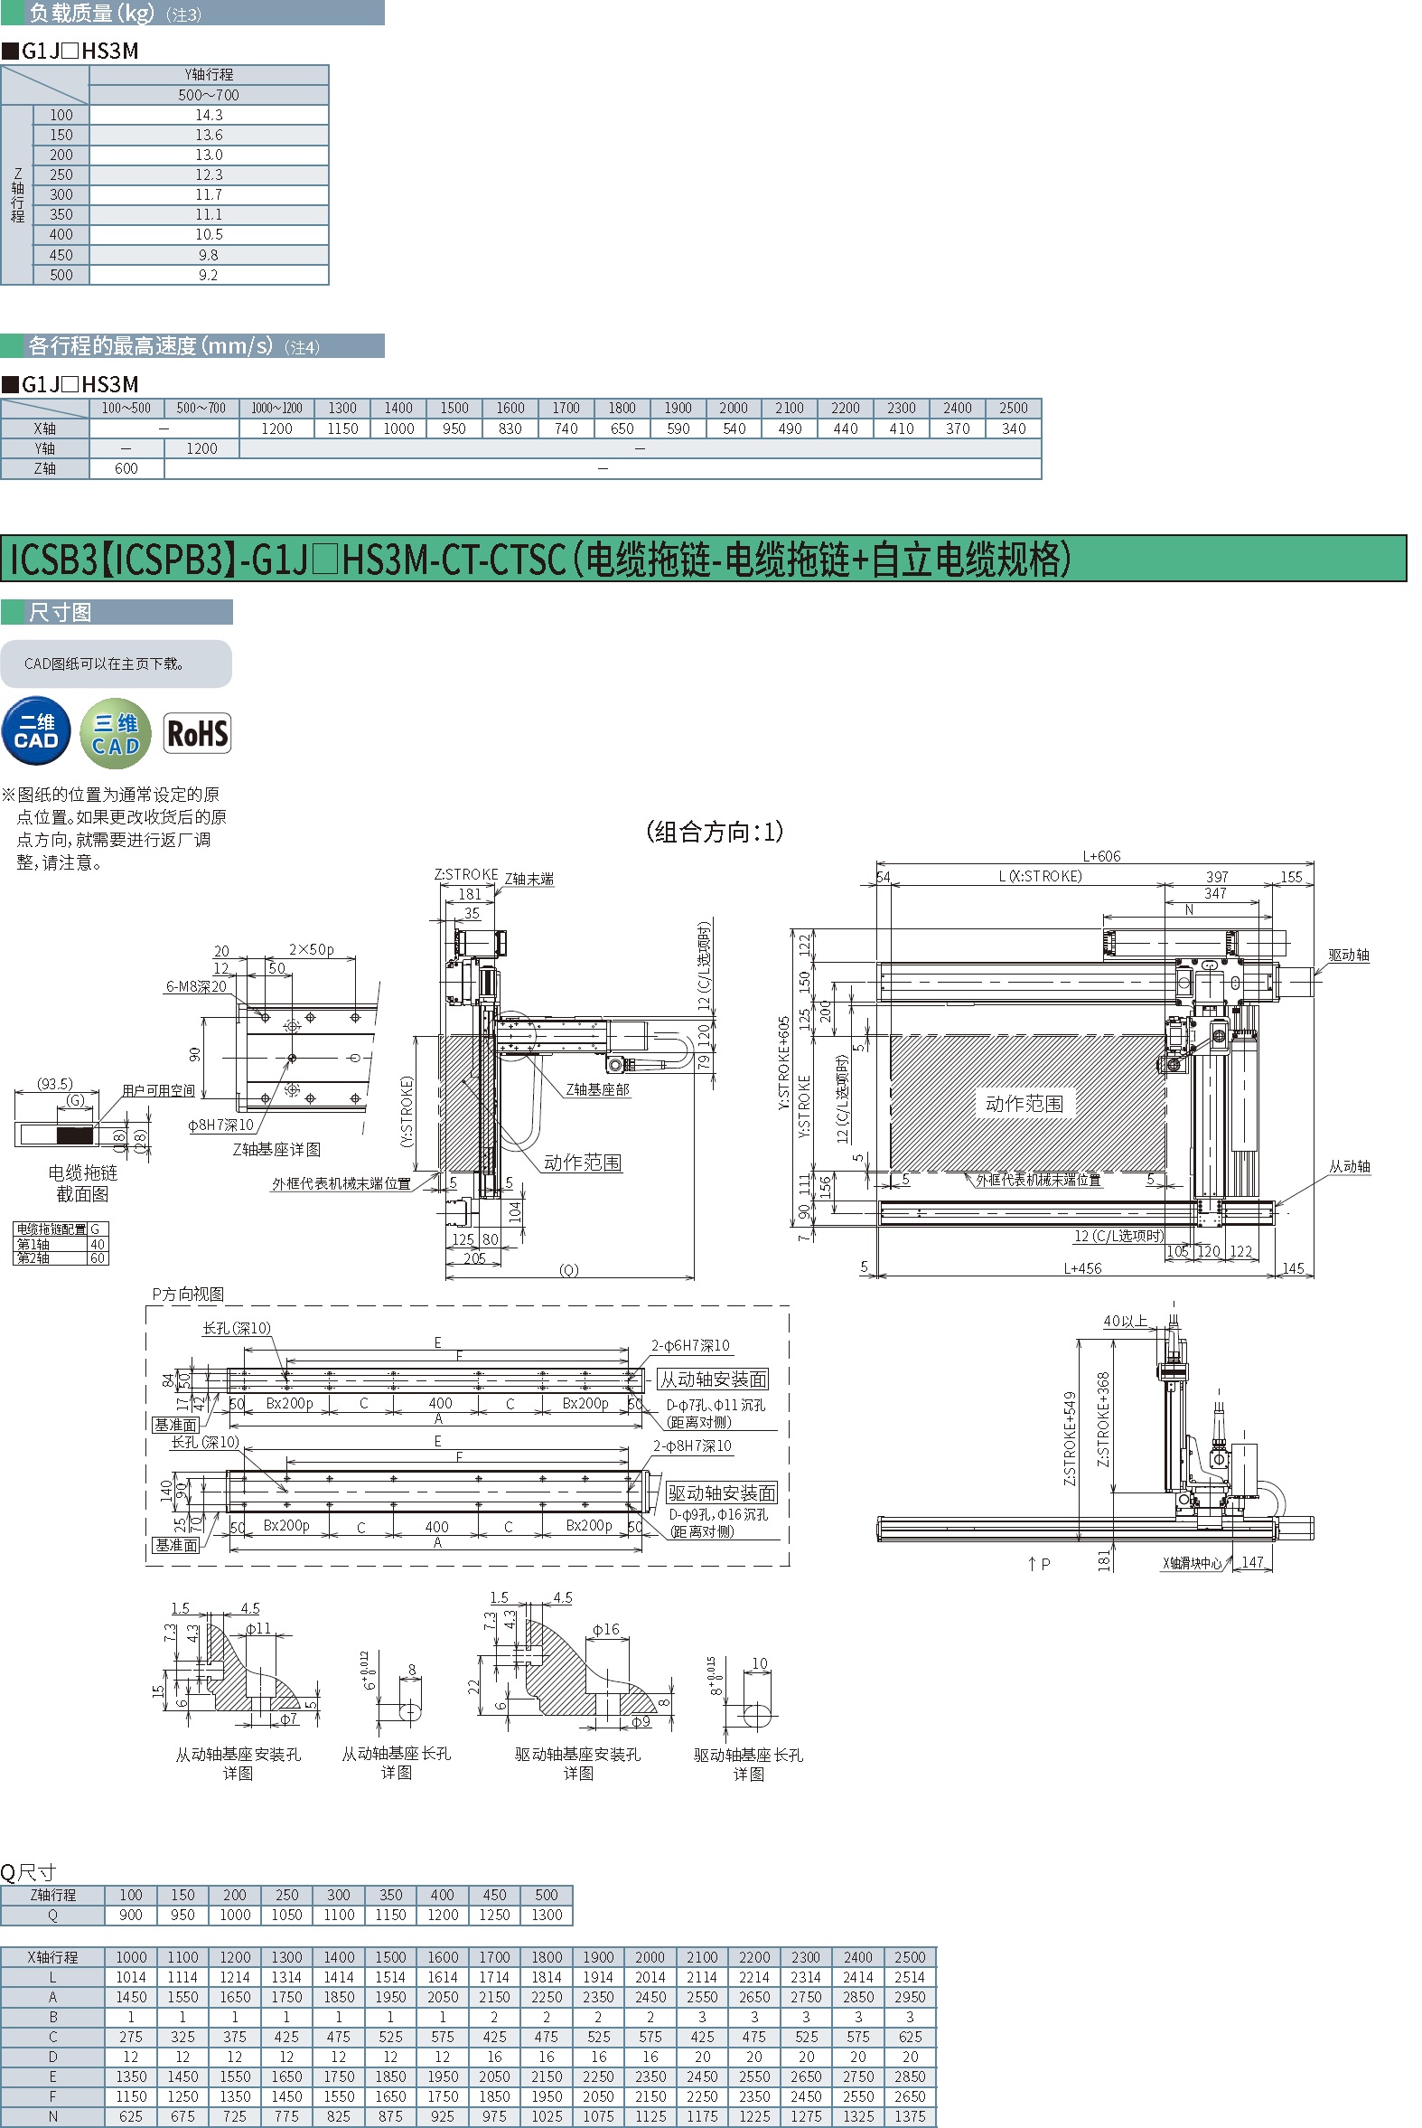Click the boxed 驱动轴安装面 label
The width and height of the screenshot is (1422, 2128).
click(x=722, y=1492)
